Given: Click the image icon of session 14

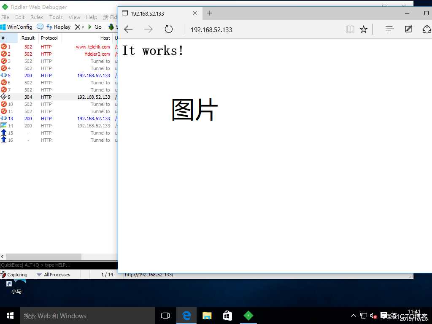Looking at the screenshot, I should [x=4, y=125].
